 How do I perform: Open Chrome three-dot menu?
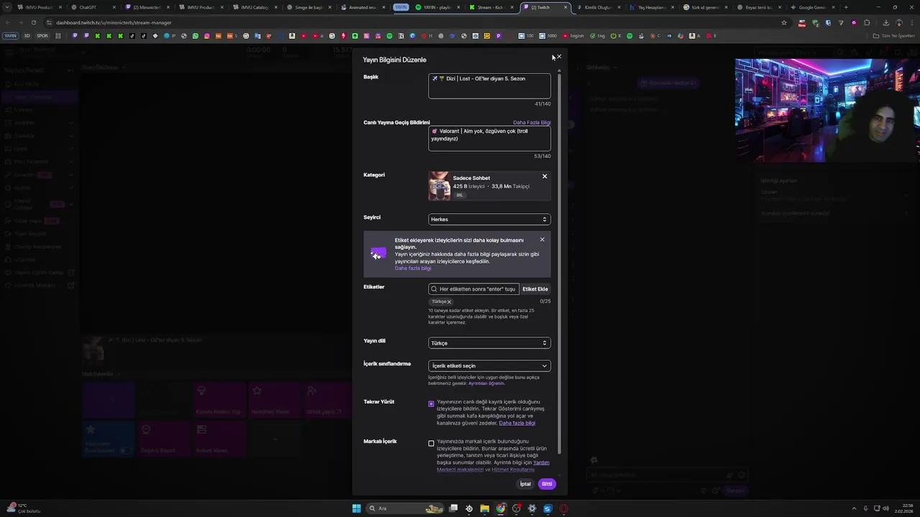coord(911,22)
